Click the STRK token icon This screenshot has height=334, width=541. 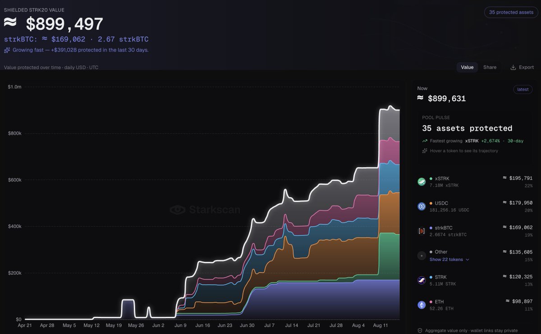point(422,280)
